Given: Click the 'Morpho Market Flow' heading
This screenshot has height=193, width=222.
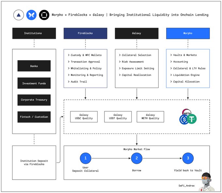Looking at the screenshot, I should click(x=136, y=149).
